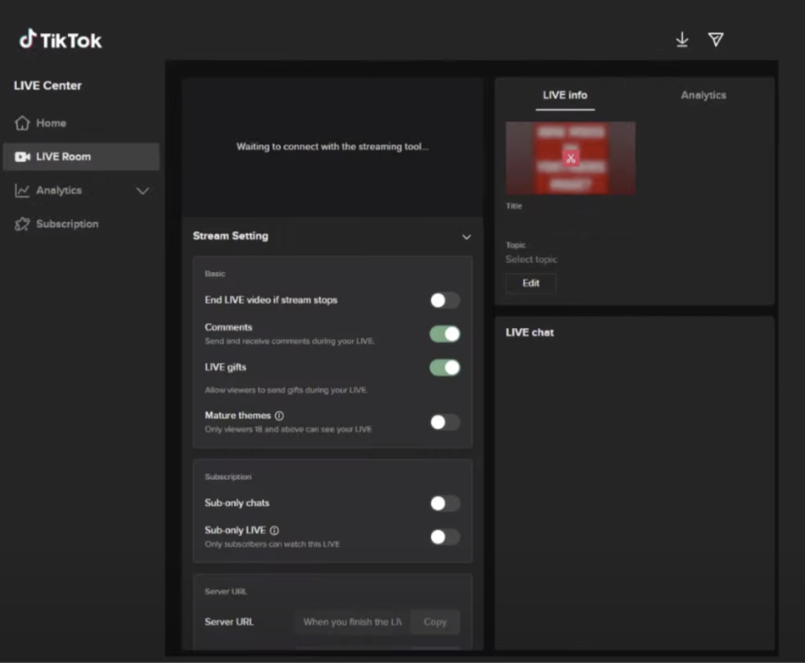Click the download arrow icon
This screenshot has width=805, height=663.
point(682,40)
